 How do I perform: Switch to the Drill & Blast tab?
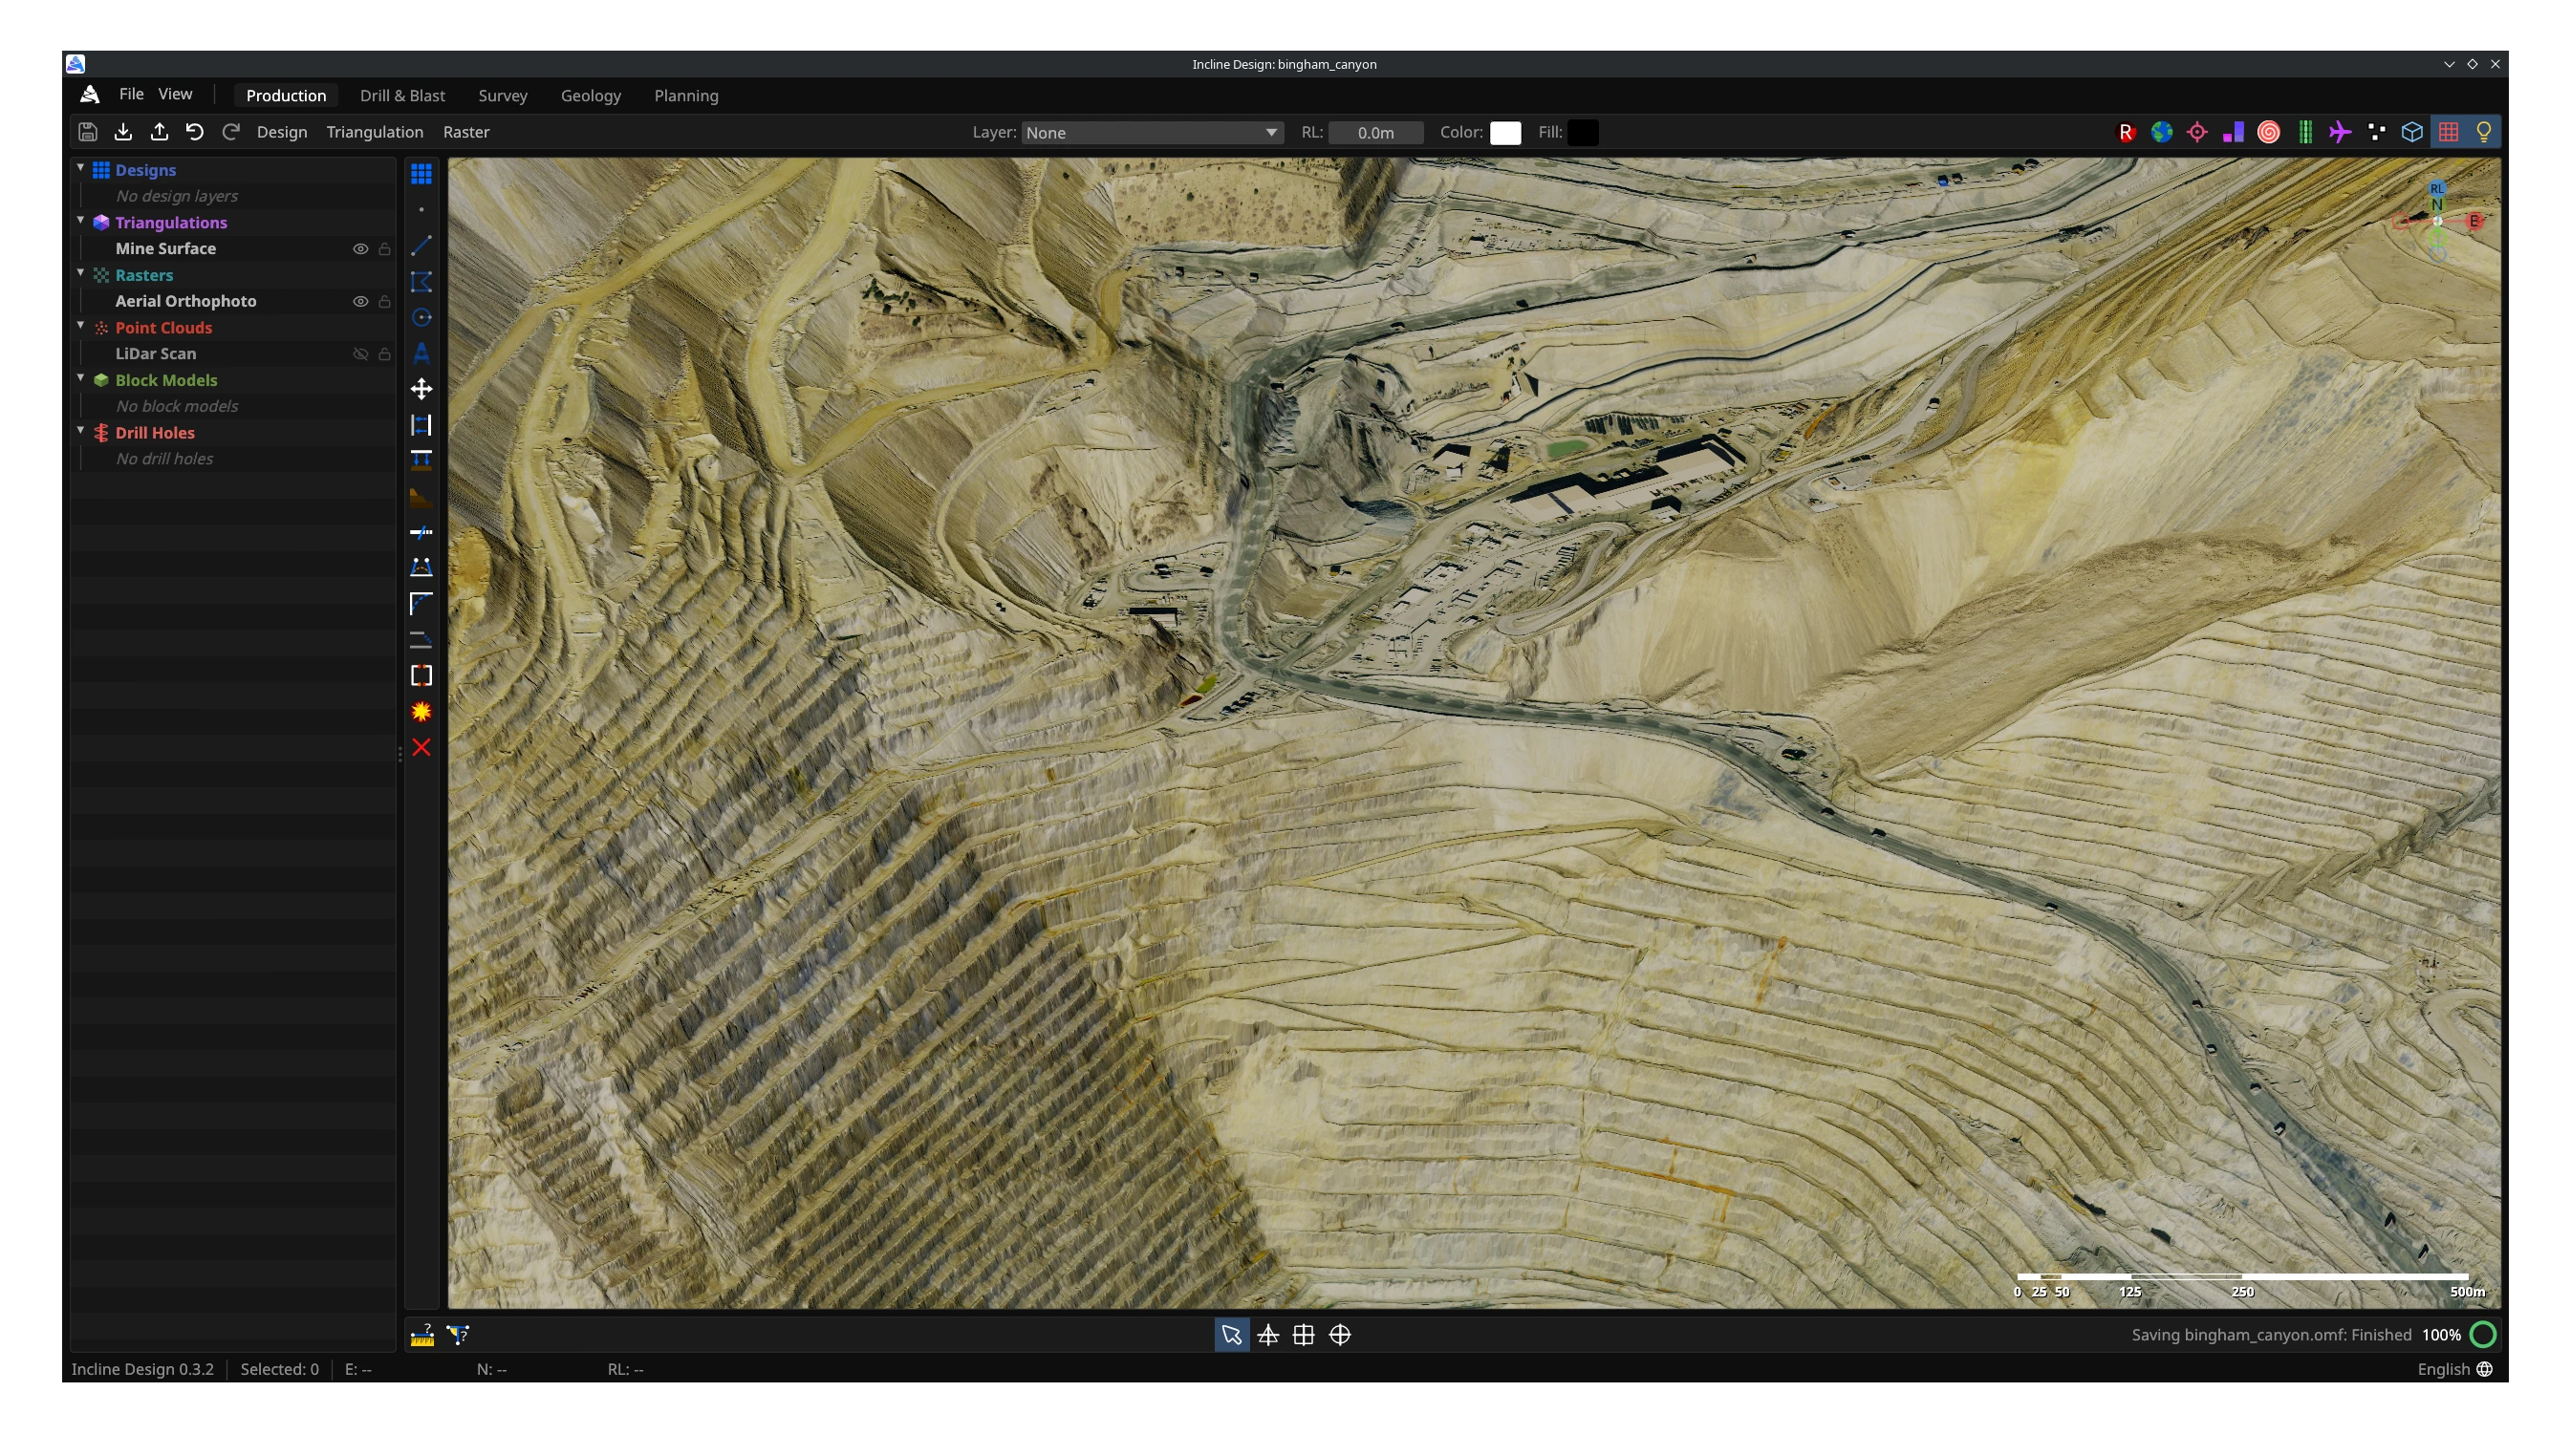pyautogui.click(x=402, y=96)
